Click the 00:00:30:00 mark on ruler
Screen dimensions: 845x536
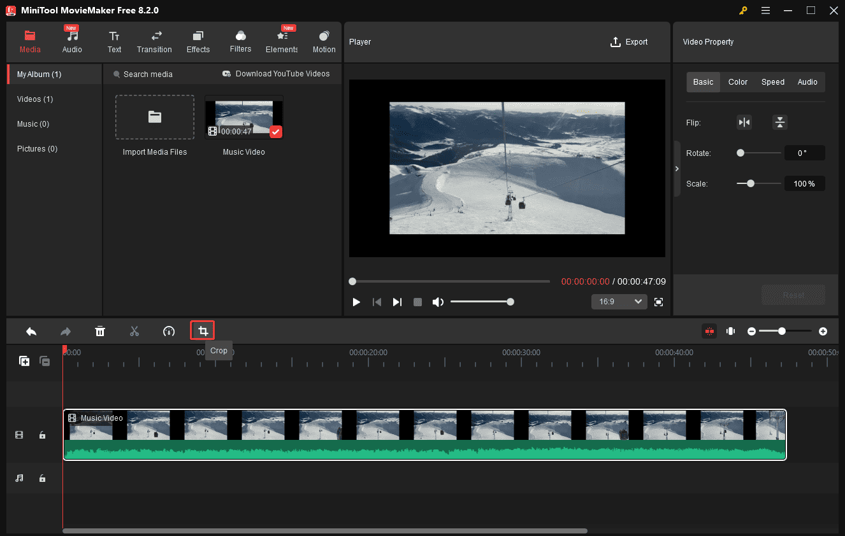point(521,352)
